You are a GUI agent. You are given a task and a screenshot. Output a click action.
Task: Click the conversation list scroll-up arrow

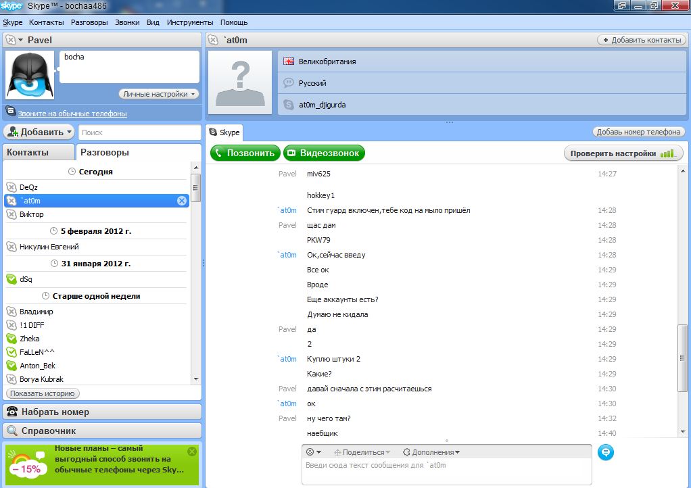[196, 168]
